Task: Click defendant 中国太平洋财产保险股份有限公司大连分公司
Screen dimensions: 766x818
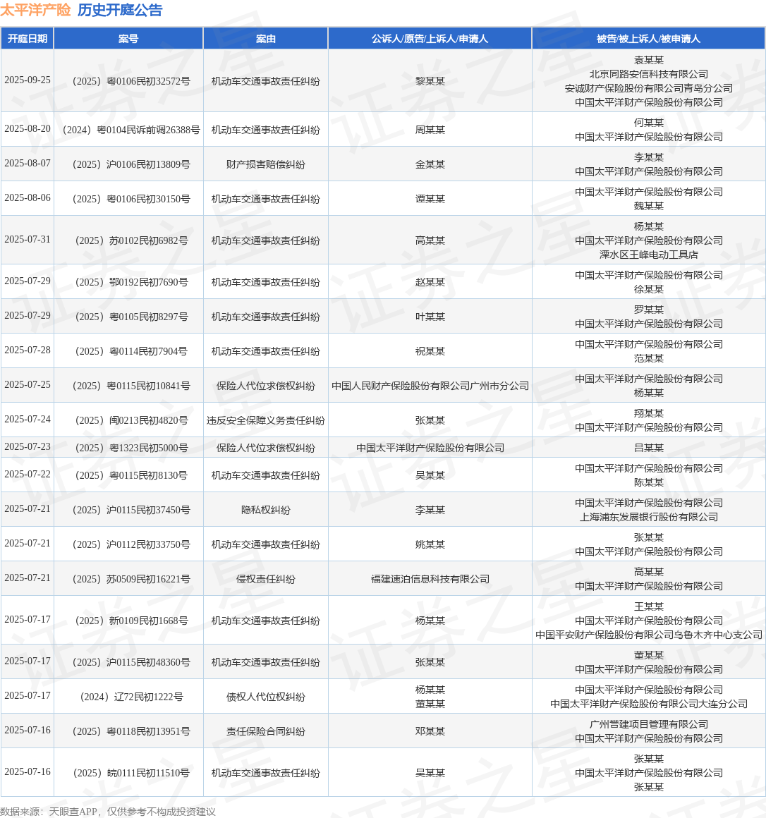Action: point(649,704)
